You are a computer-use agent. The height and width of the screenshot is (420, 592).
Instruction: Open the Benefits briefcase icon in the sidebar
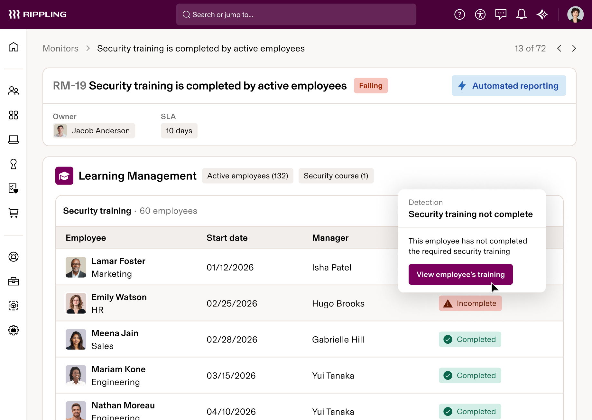click(x=14, y=281)
